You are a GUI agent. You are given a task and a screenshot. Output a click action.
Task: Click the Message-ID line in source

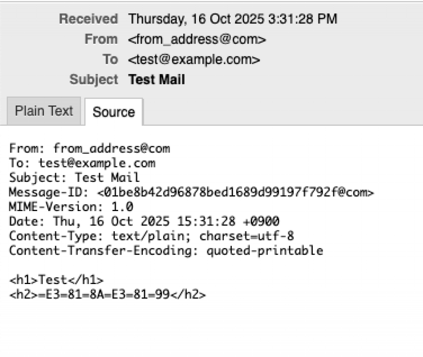(x=191, y=193)
